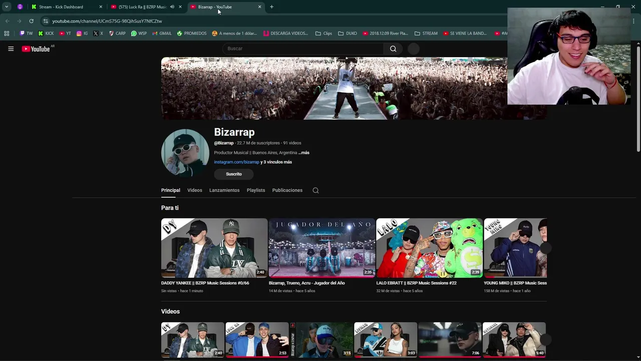Close the Kick Dashboard tab
The width and height of the screenshot is (641, 361).
(x=101, y=7)
